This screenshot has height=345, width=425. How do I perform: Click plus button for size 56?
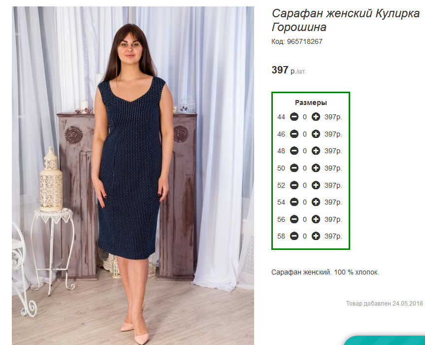316,219
